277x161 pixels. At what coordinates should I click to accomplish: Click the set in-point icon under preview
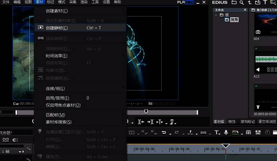click(x=141, y=122)
